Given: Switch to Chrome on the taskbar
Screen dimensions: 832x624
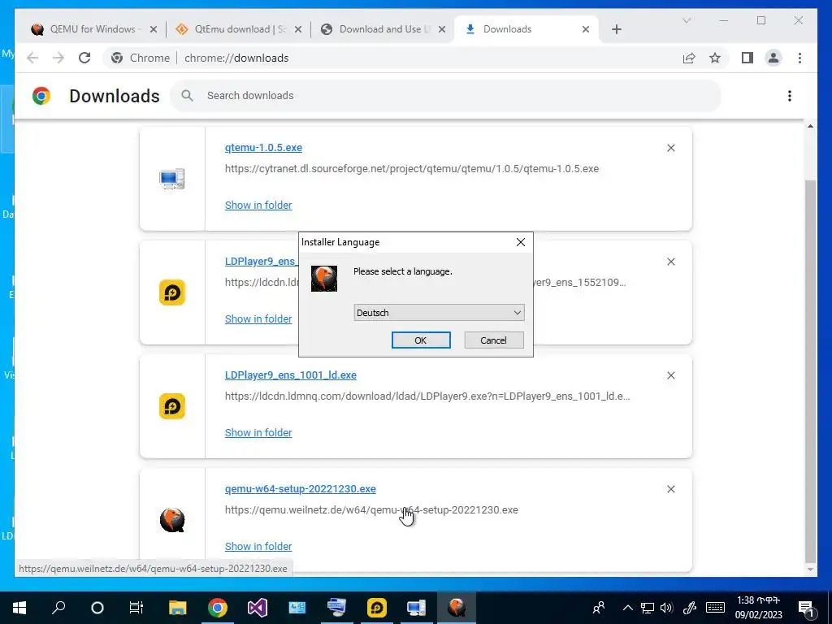Looking at the screenshot, I should coord(217,608).
